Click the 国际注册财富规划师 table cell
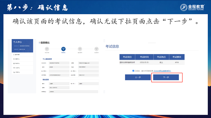This screenshot has height=118, width=211. (x=127, y=62)
